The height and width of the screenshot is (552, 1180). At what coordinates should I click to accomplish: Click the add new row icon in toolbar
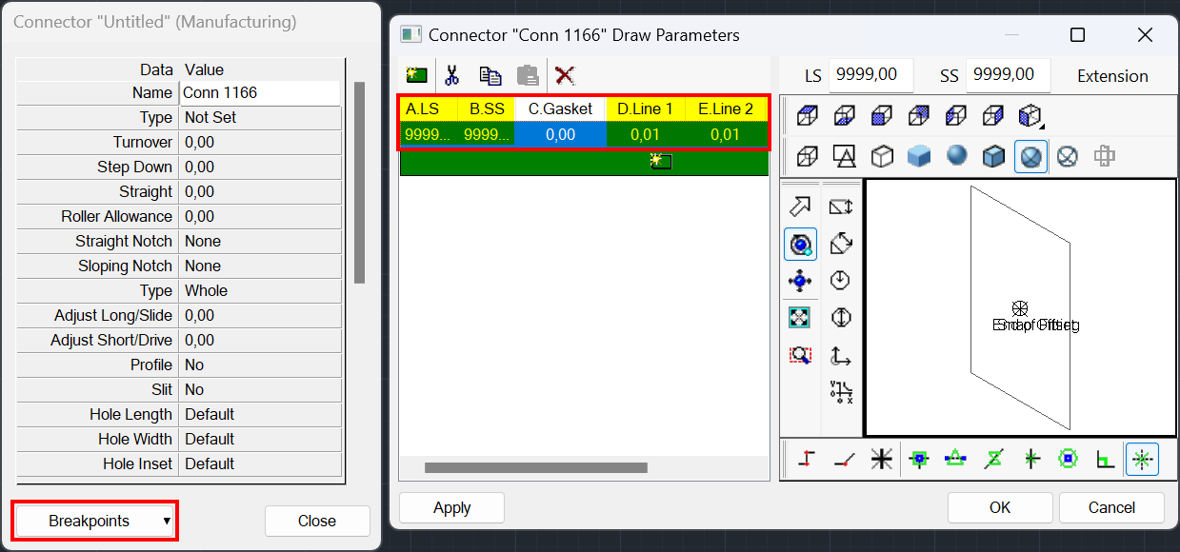[416, 75]
